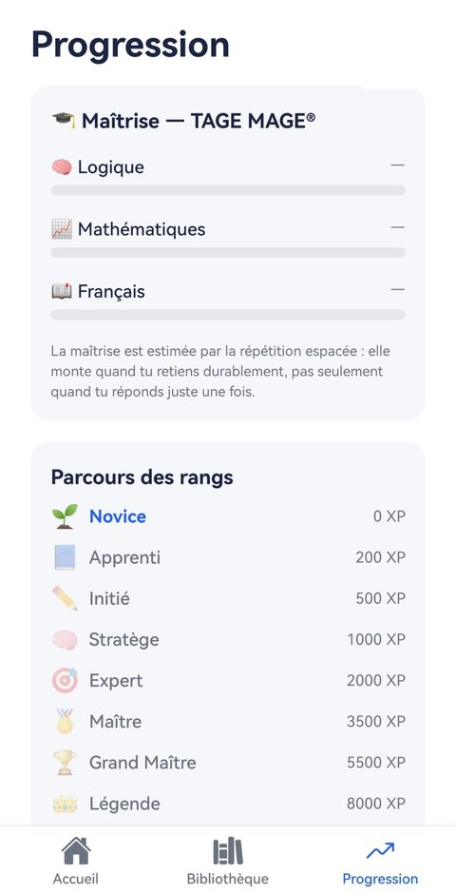Tap the seedling icon for Novice rank
Image resolution: width=456 pixels, height=893 pixels.
pyautogui.click(x=65, y=516)
